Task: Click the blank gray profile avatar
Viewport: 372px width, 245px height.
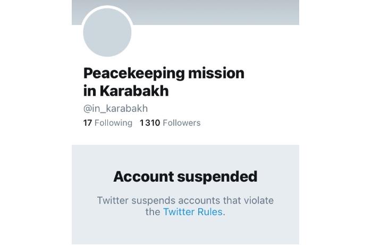Action: [x=107, y=32]
